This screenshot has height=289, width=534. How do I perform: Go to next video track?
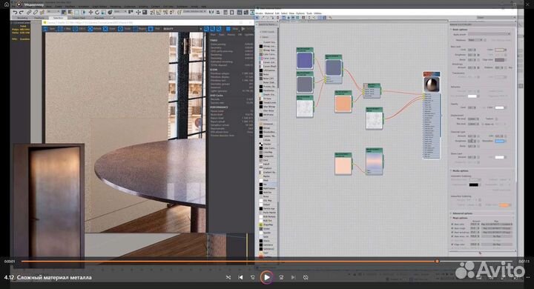tap(293, 277)
